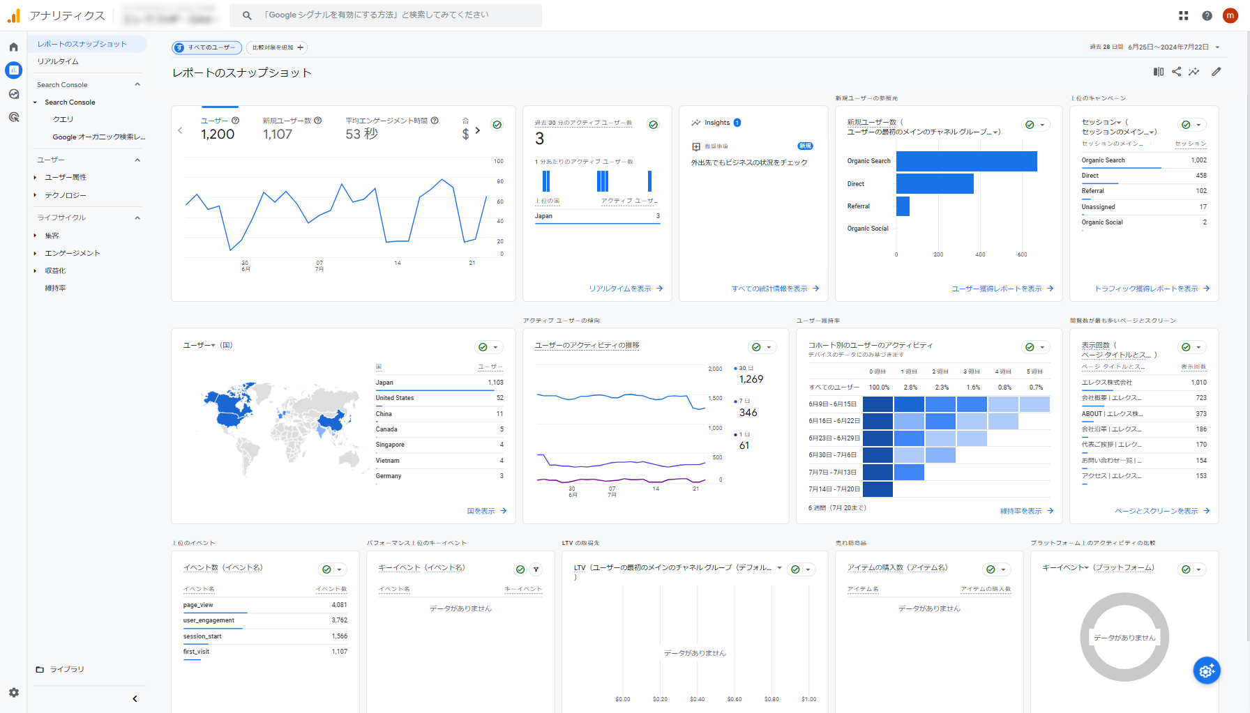Open the date range dropdown

point(1217,47)
